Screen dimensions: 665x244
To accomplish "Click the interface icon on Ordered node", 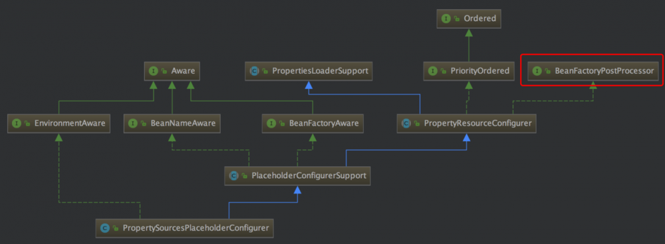I will tap(446, 19).
